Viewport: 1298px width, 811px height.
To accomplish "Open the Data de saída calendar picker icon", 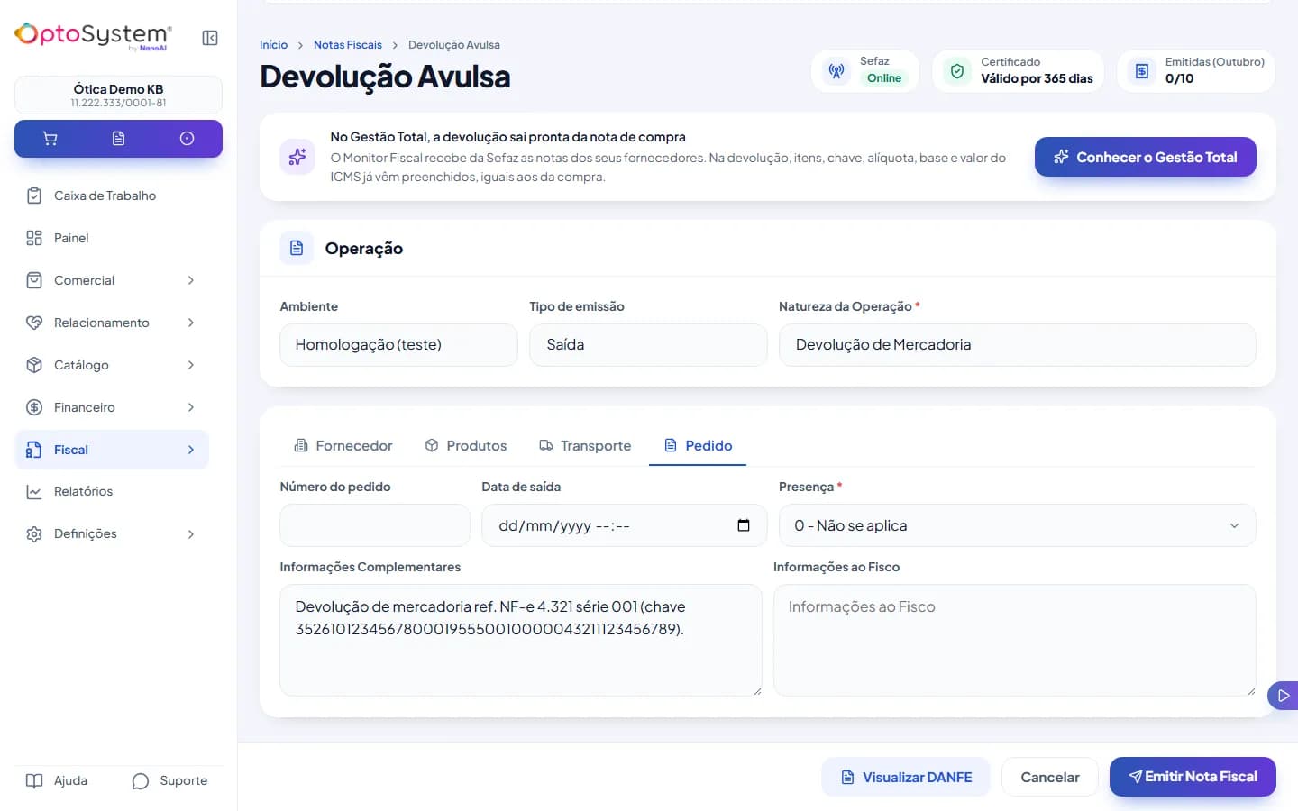I will (x=744, y=525).
